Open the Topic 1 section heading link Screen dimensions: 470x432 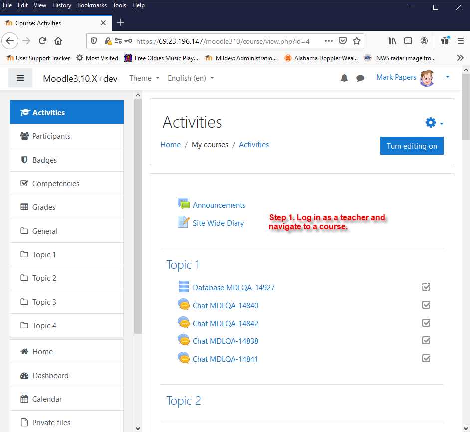click(183, 265)
